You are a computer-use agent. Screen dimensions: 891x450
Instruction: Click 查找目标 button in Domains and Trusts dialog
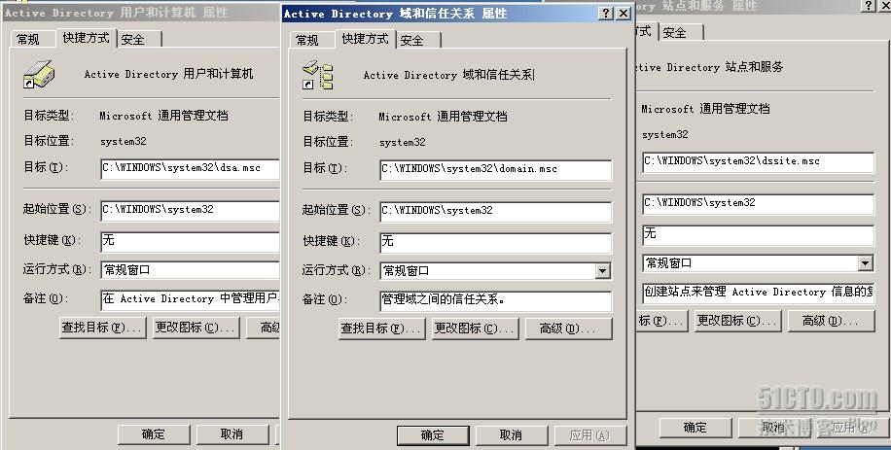(382, 329)
